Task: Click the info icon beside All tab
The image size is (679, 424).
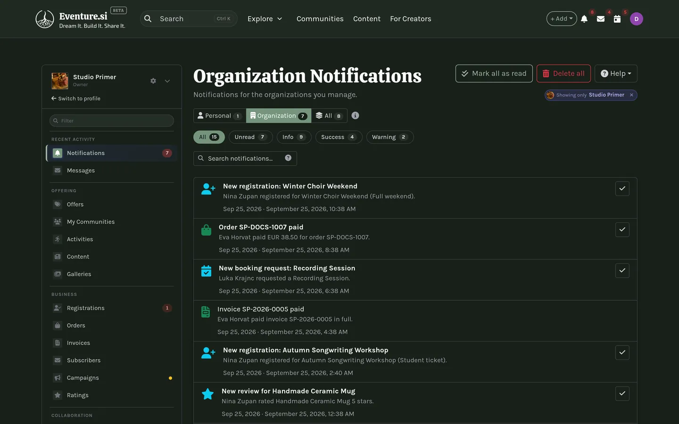Action: [x=356, y=115]
